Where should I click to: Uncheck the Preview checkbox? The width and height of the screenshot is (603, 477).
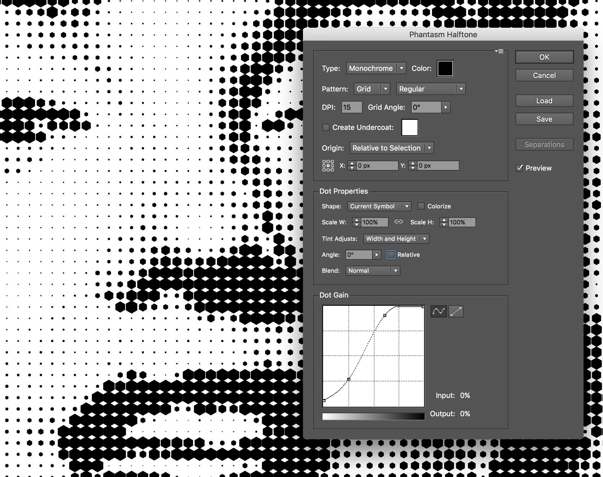point(519,168)
